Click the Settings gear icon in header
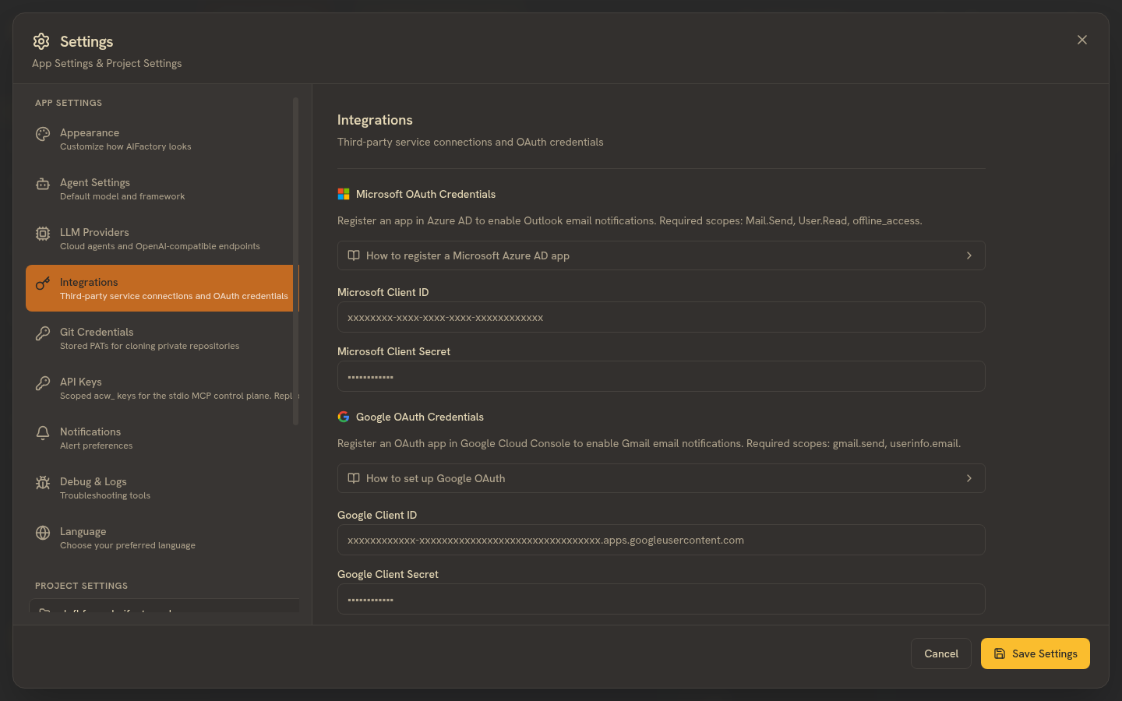1122x701 pixels. tap(41, 41)
